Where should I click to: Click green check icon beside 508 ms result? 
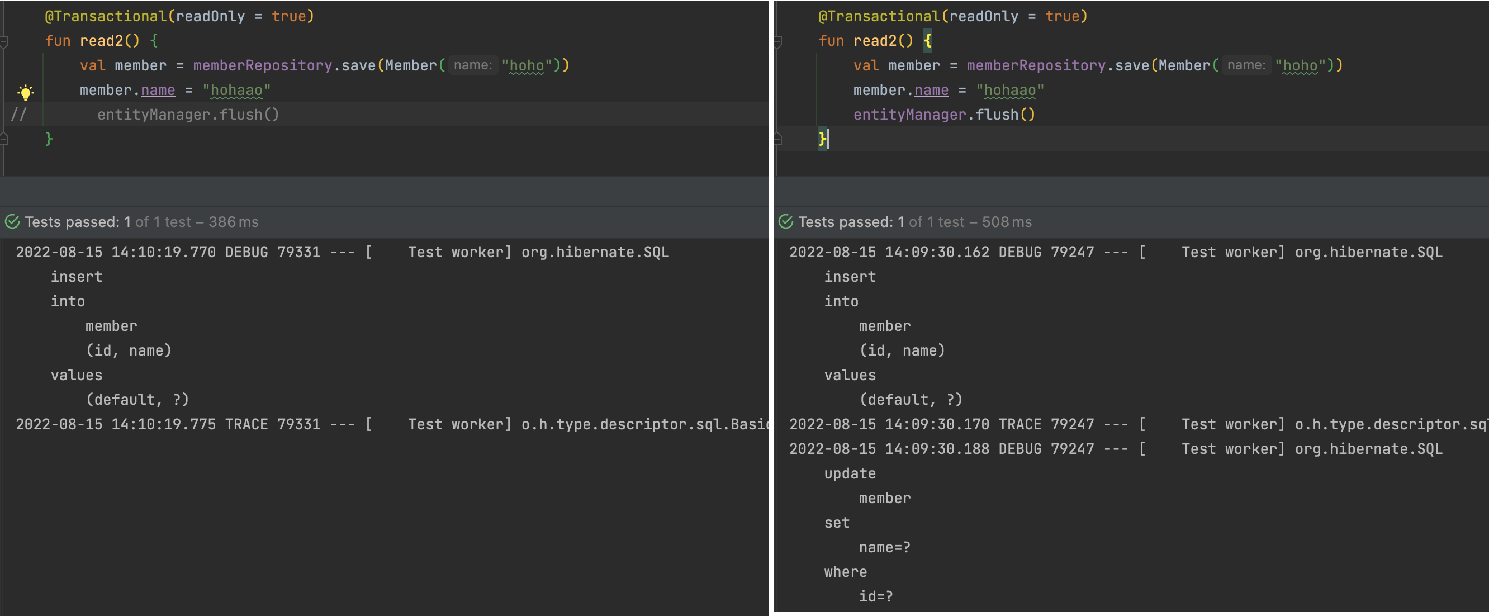point(785,222)
